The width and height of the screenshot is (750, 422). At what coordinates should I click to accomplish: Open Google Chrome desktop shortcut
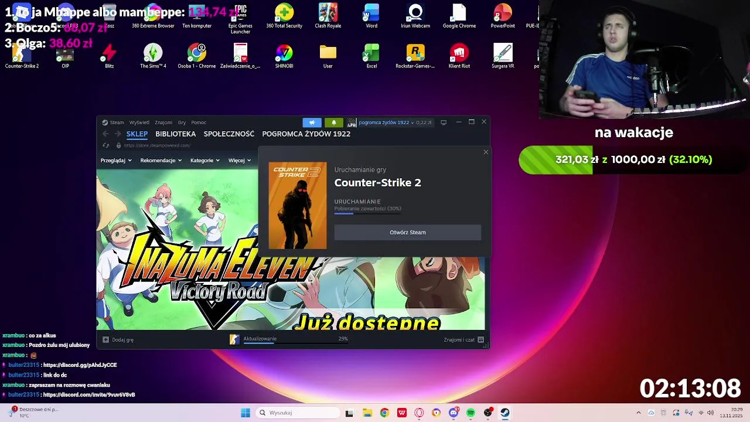pos(459,16)
